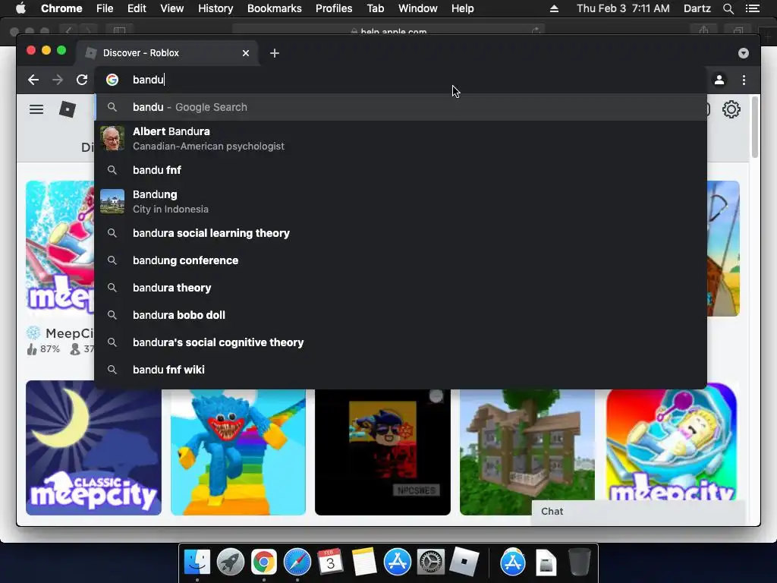The height and width of the screenshot is (583, 777).
Task: Open the Roblox Chat bar
Action: point(638,511)
